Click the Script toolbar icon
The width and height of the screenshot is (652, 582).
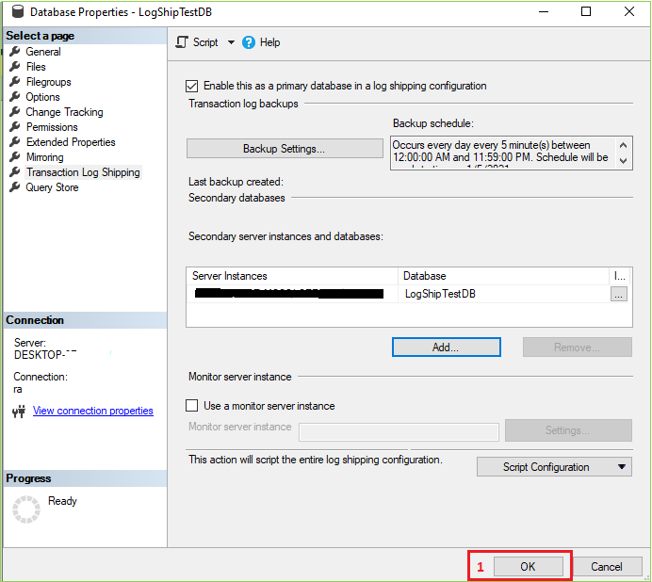click(183, 42)
